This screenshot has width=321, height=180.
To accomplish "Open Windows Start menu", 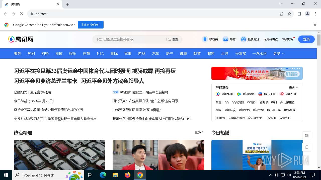I will (6, 175).
